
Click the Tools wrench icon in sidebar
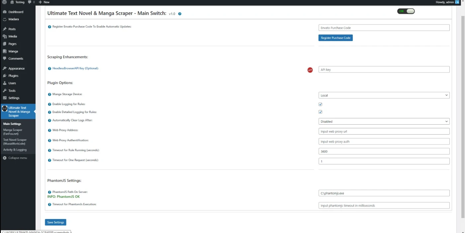tap(5, 90)
